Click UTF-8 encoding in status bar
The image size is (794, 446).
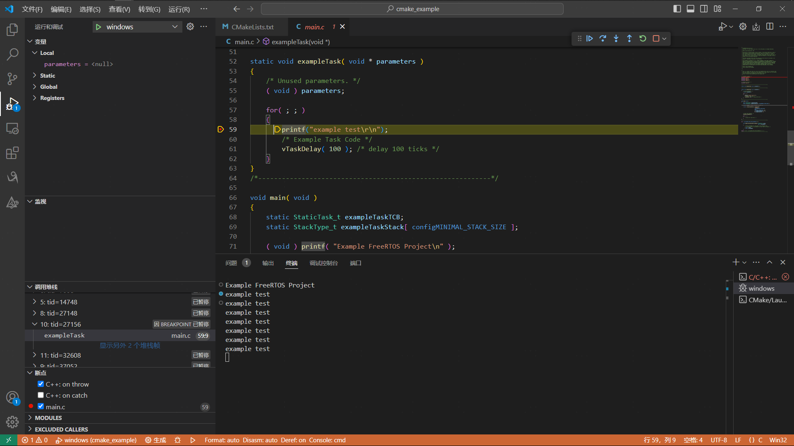pyautogui.click(x=719, y=440)
